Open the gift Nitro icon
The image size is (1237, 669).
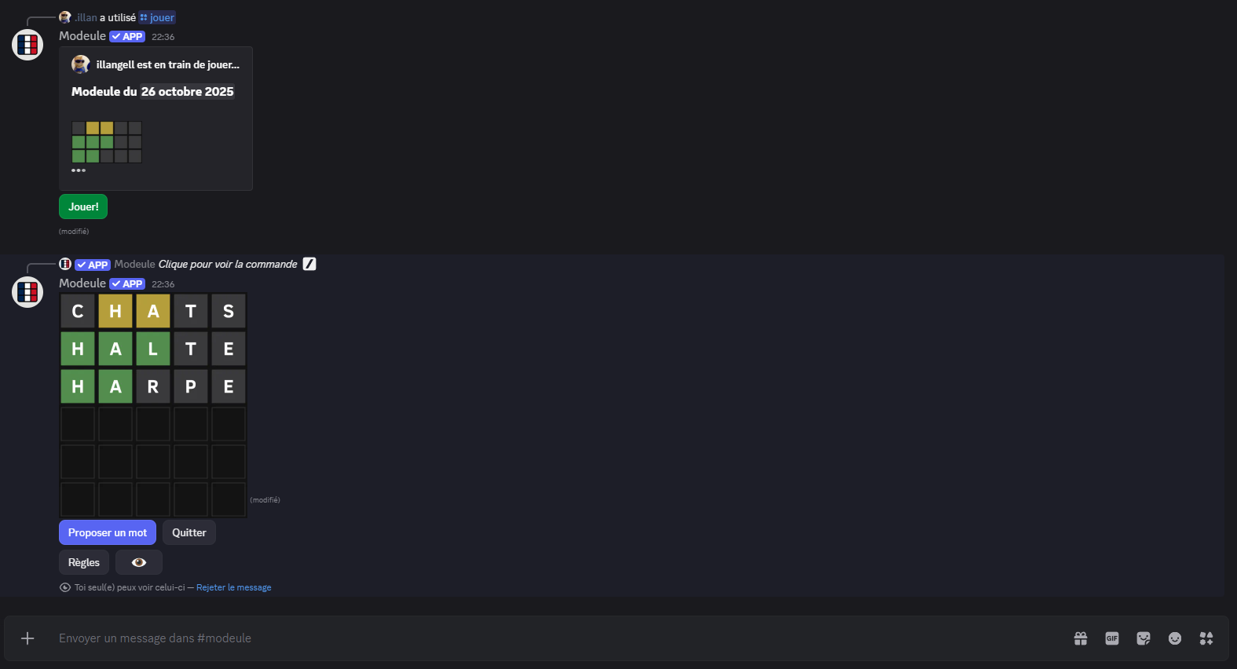click(x=1081, y=638)
